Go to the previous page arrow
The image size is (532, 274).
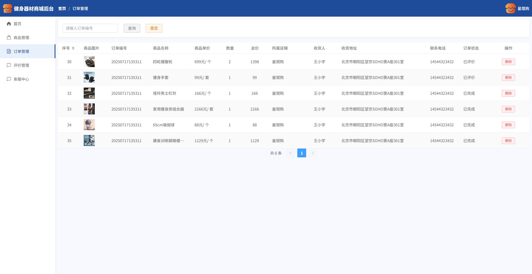click(291, 153)
